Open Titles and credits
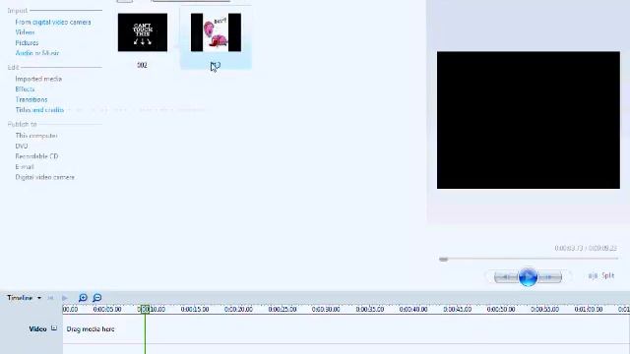 [39, 110]
